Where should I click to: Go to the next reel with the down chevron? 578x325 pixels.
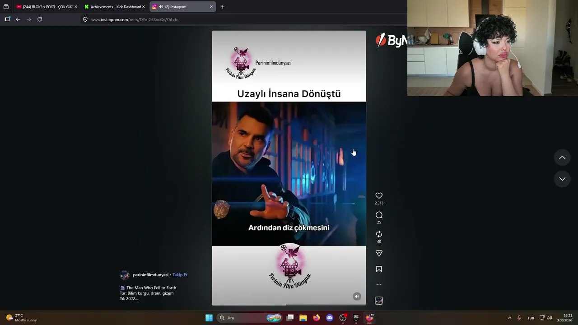[562, 179]
